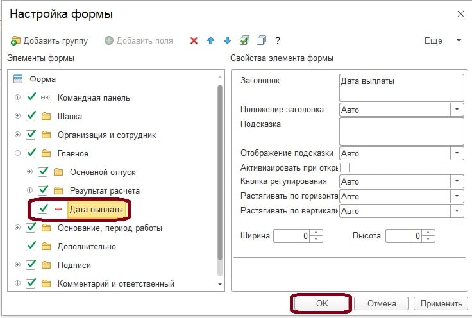The width and height of the screenshot is (472, 318).
Task: Expand Основание, период работы group
Action: [18, 228]
